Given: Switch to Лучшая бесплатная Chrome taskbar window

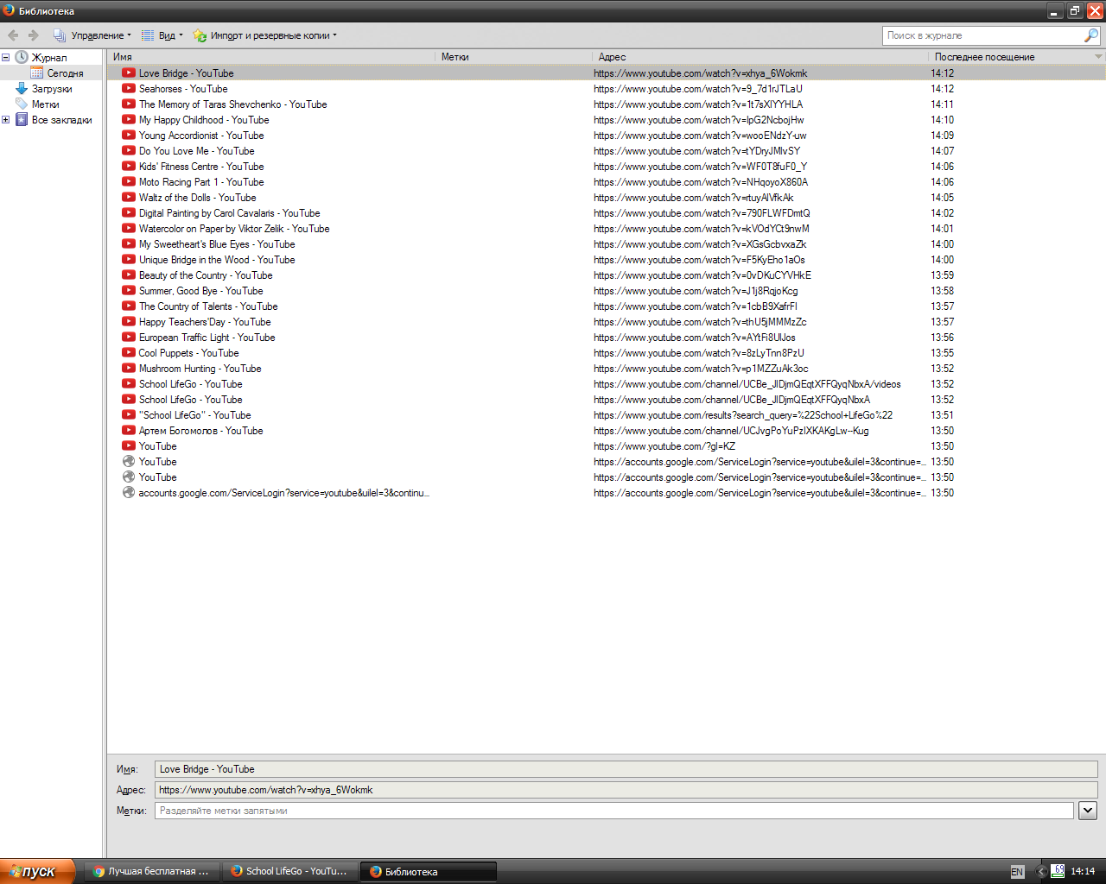Looking at the screenshot, I should pos(152,871).
